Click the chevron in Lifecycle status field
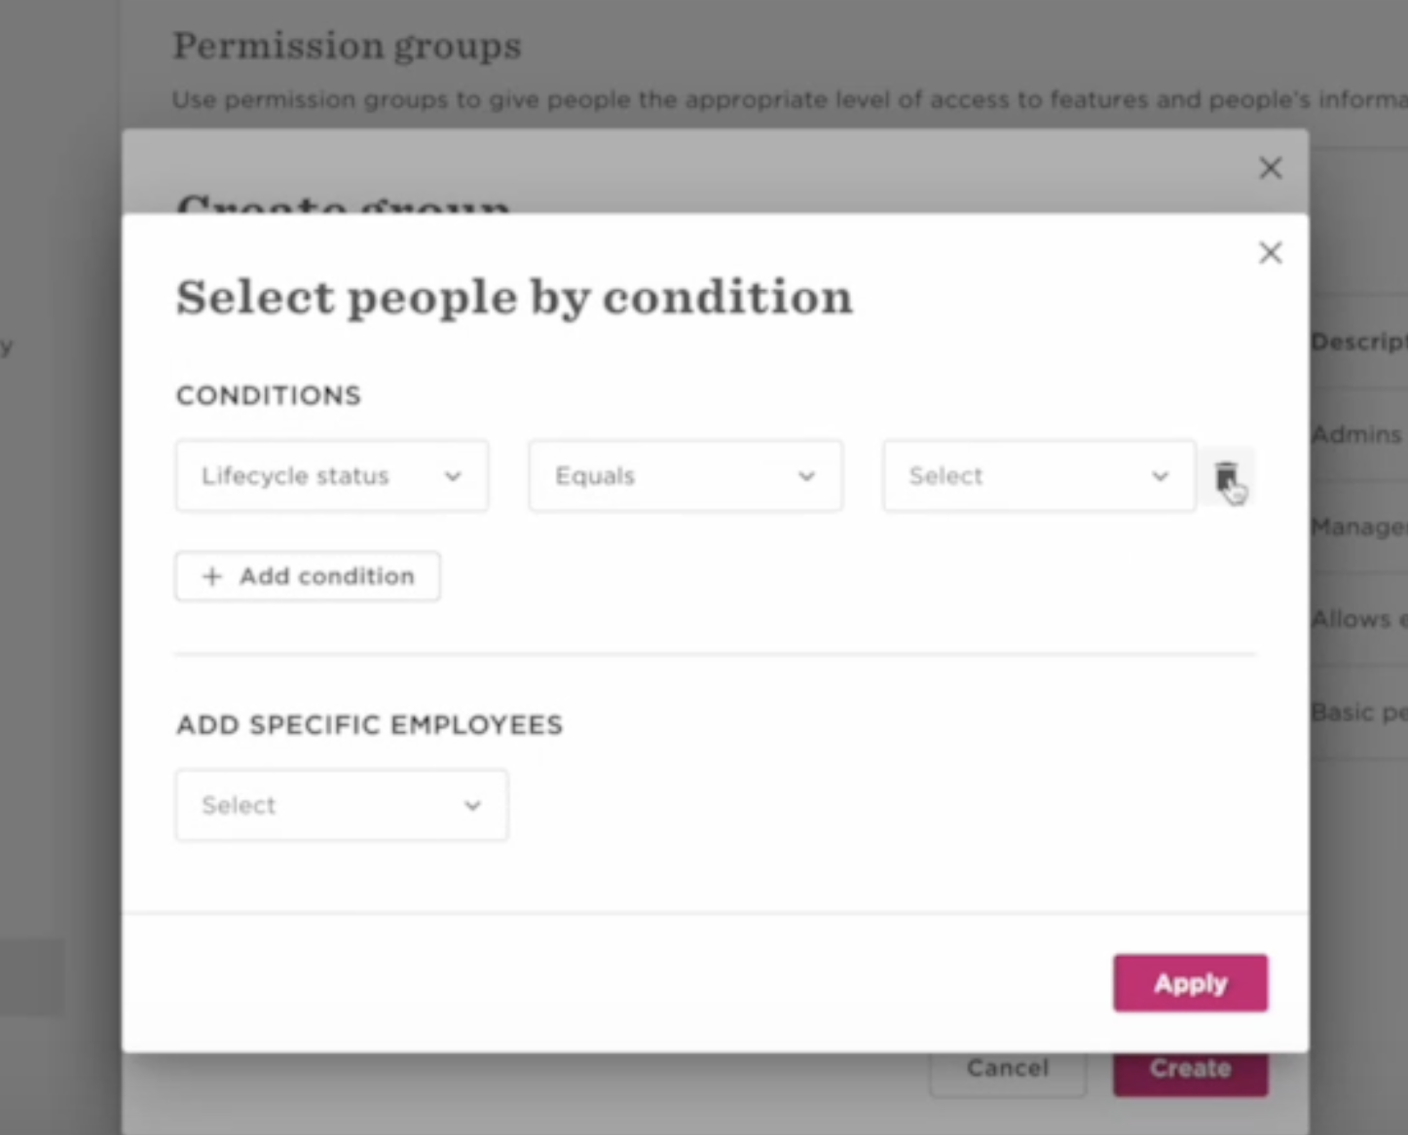The height and width of the screenshot is (1135, 1408). click(453, 476)
